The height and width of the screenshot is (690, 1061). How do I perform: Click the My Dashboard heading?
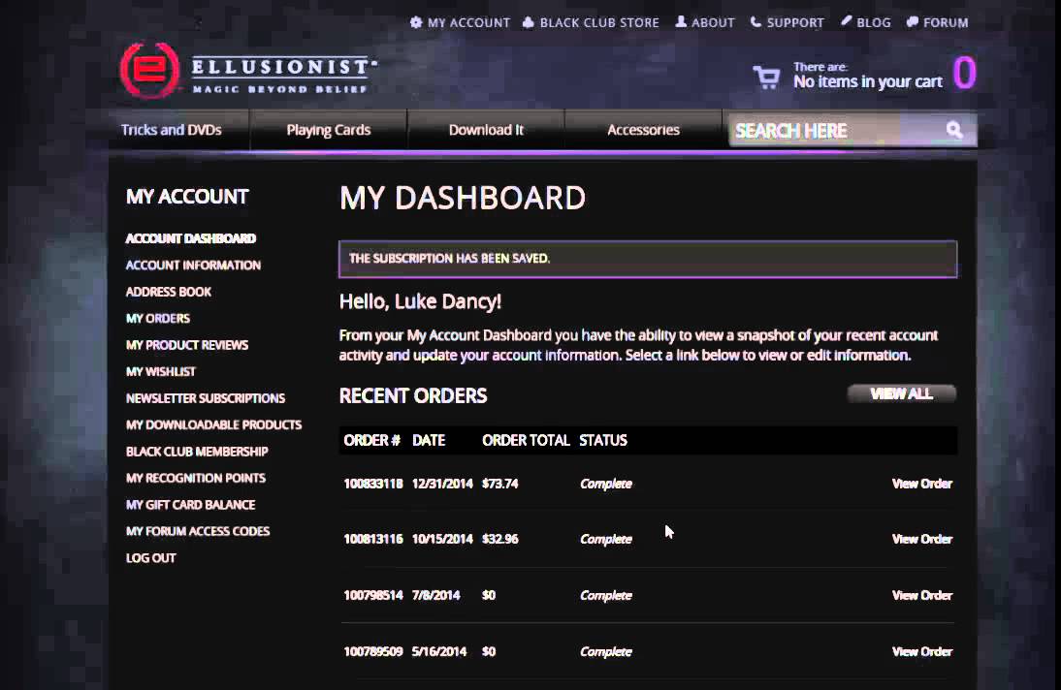[x=463, y=199]
